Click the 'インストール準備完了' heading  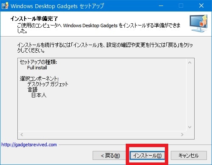(34, 19)
